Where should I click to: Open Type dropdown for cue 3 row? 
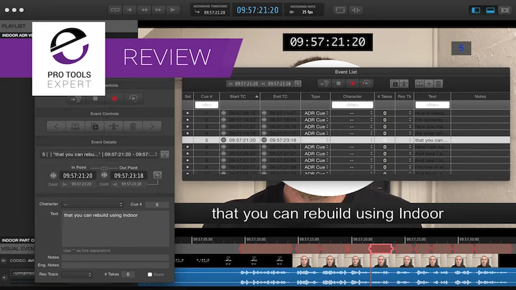(316, 126)
